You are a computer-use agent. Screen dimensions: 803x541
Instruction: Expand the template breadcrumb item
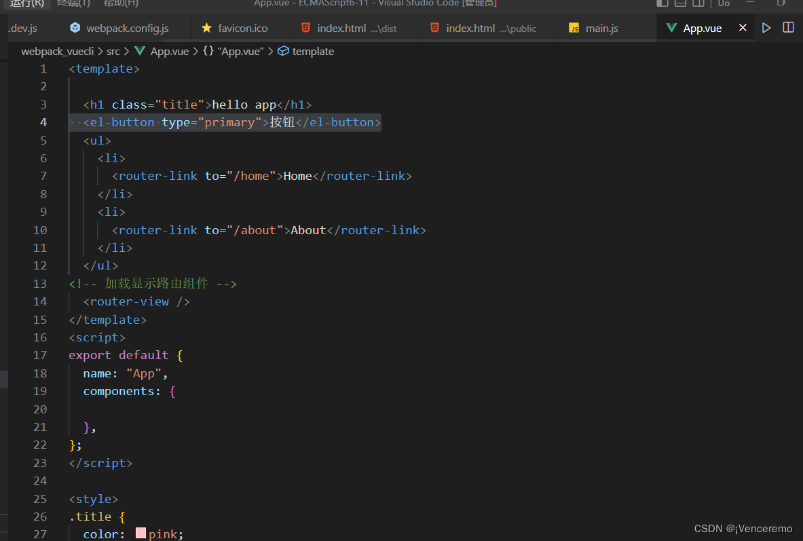point(312,51)
